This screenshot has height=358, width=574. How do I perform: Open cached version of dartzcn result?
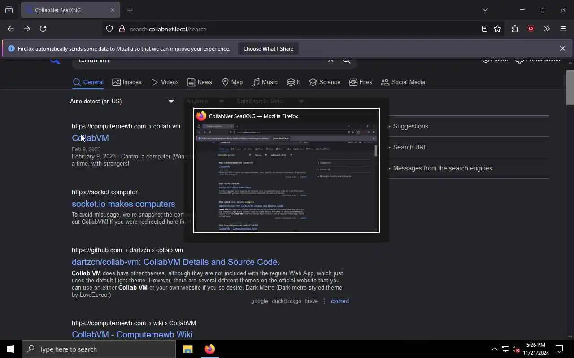340,301
